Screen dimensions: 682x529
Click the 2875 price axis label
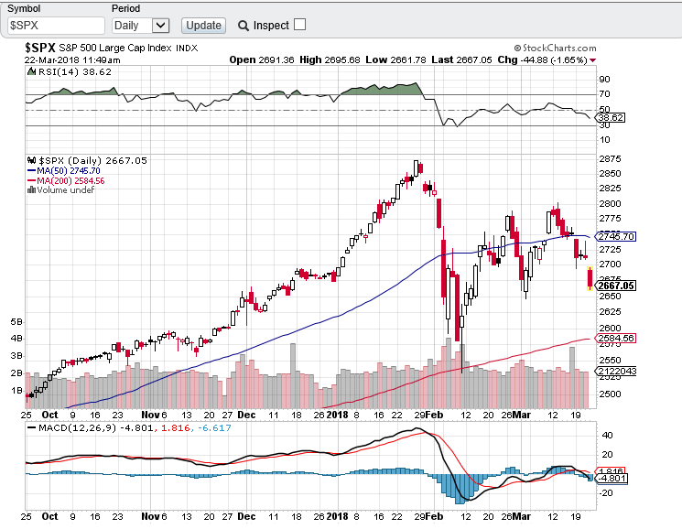611,159
